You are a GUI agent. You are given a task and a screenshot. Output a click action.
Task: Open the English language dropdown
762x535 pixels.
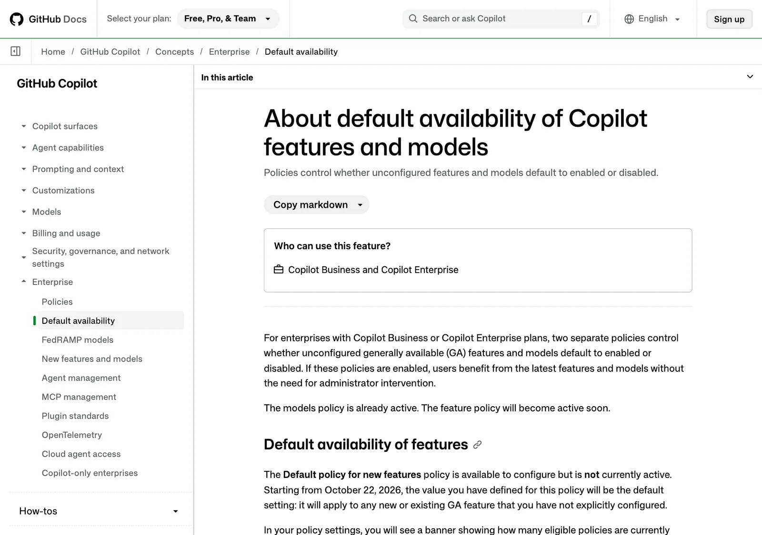[653, 19]
